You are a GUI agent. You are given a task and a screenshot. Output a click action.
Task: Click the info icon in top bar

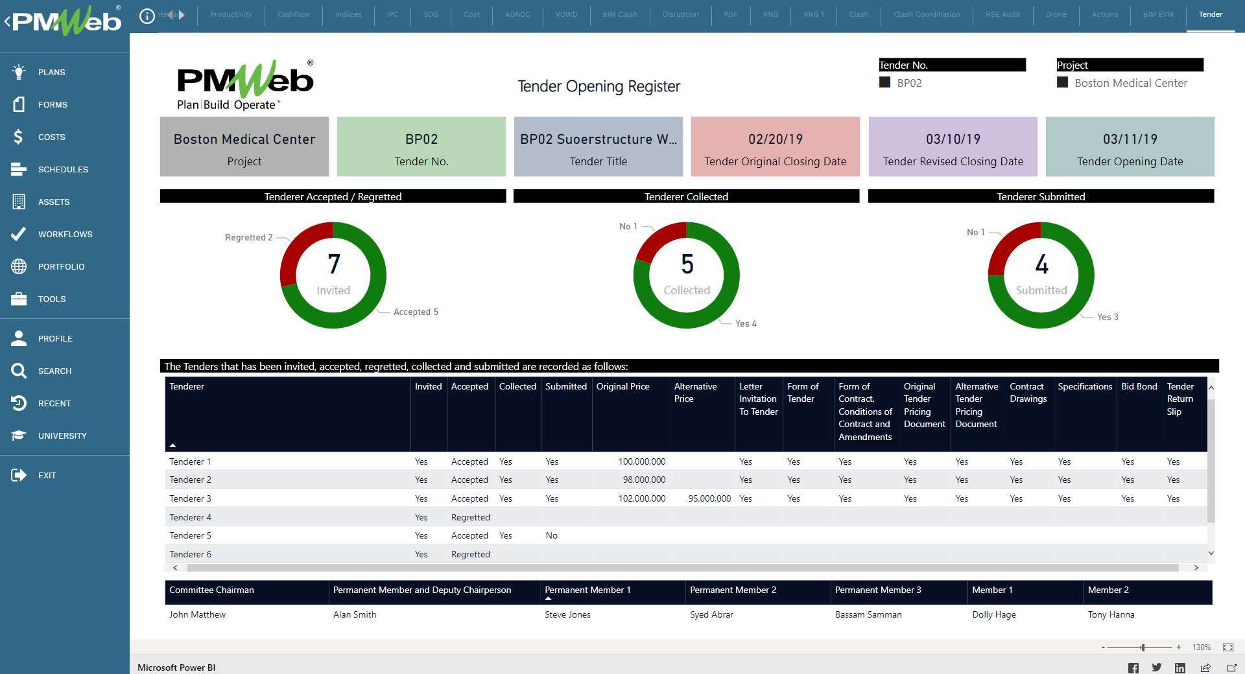click(147, 16)
